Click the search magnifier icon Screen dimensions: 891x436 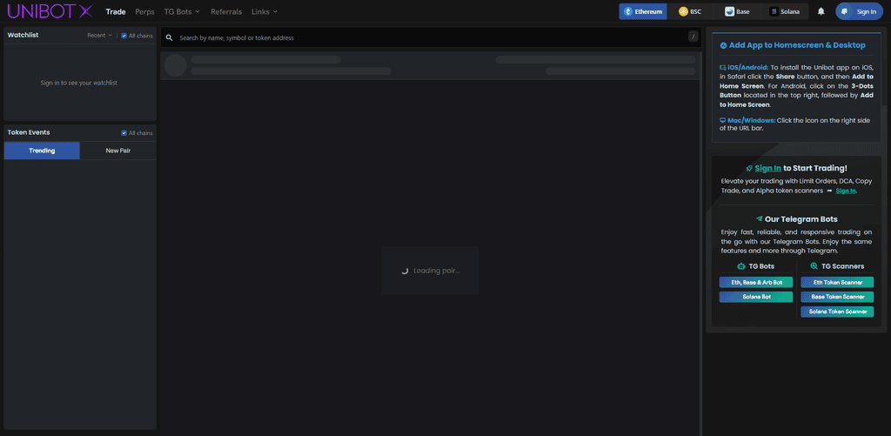click(x=170, y=37)
